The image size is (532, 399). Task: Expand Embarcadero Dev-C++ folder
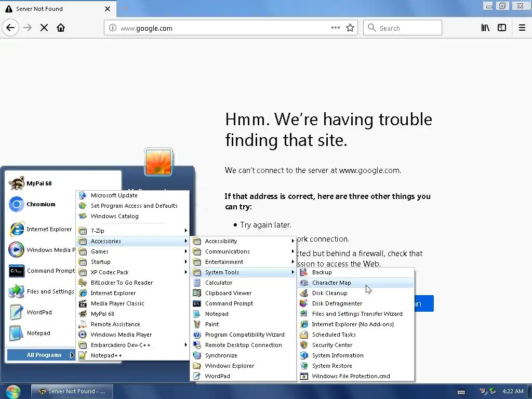pyautogui.click(x=132, y=345)
